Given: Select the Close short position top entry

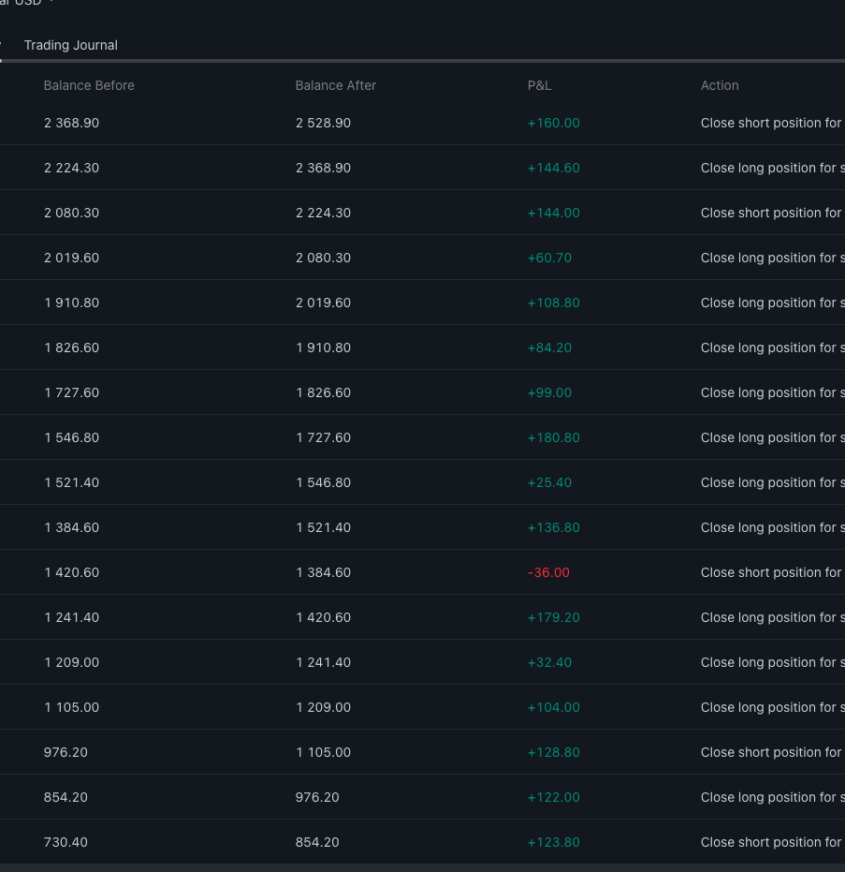Looking at the screenshot, I should (772, 122).
